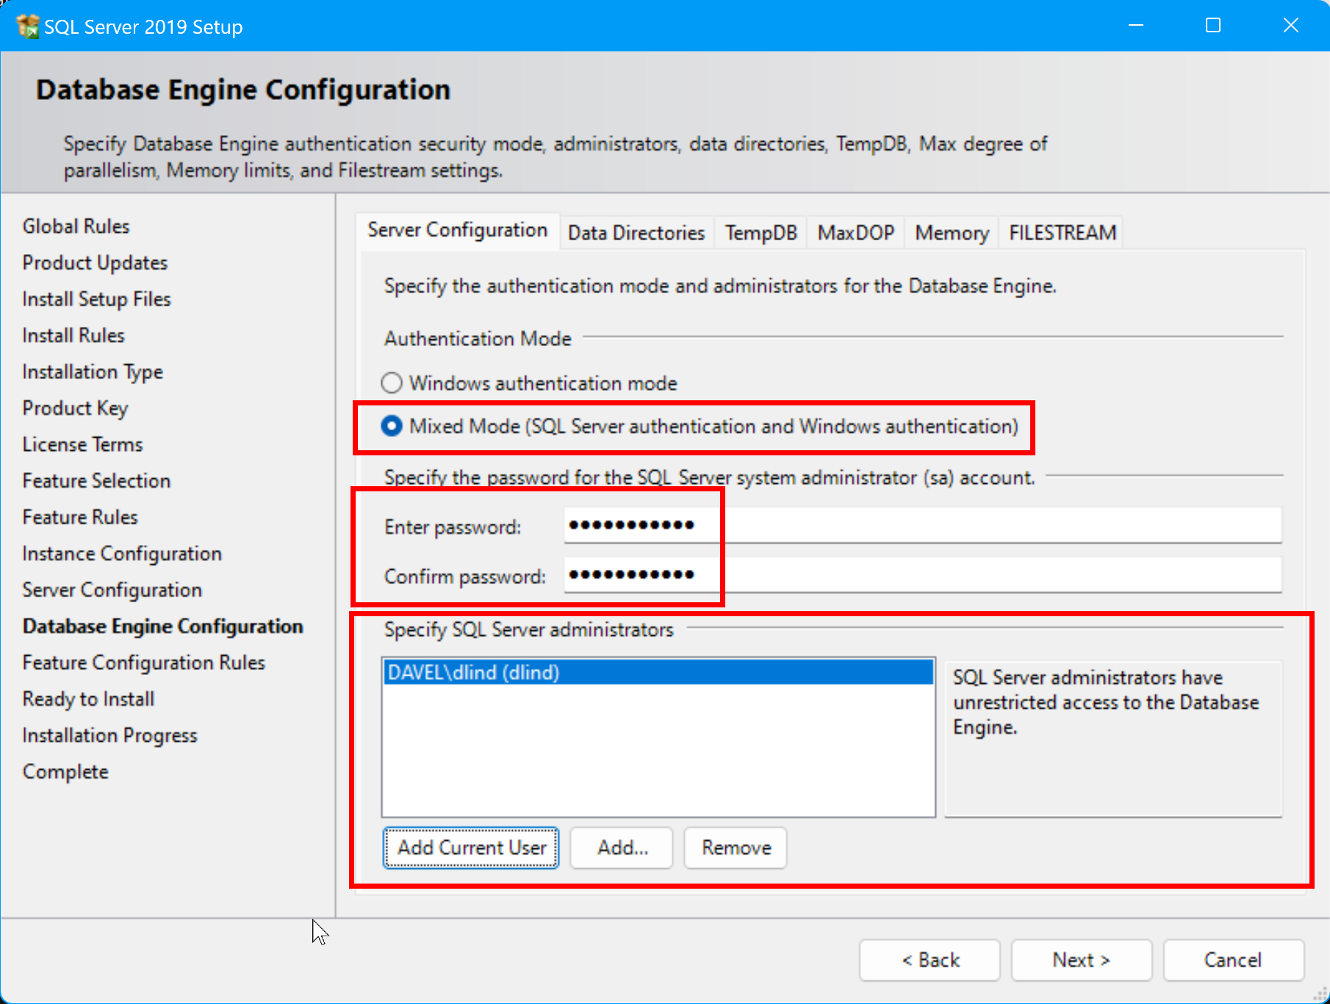Click Ready to Install step
This screenshot has height=1004, width=1330.
[89, 699]
